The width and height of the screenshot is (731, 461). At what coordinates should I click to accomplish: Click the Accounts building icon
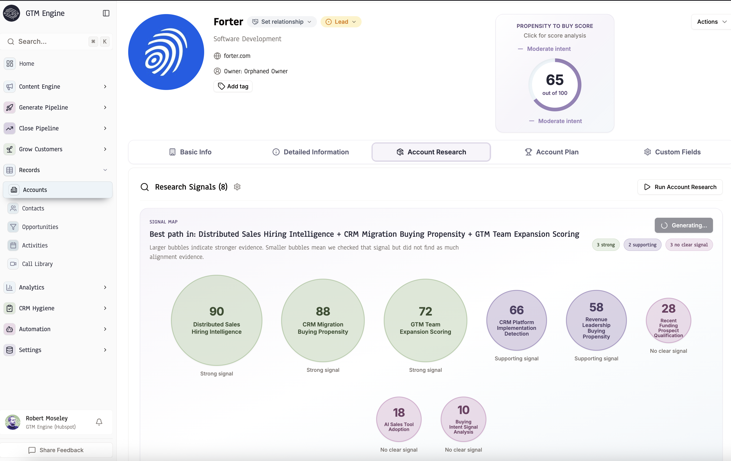14,190
